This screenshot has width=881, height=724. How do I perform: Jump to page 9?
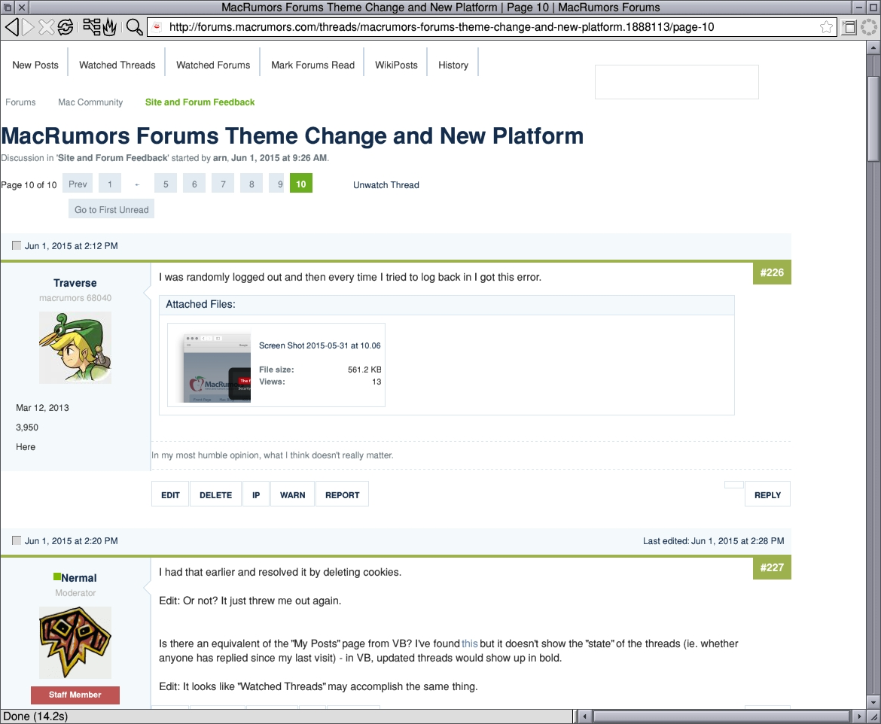[x=277, y=184]
